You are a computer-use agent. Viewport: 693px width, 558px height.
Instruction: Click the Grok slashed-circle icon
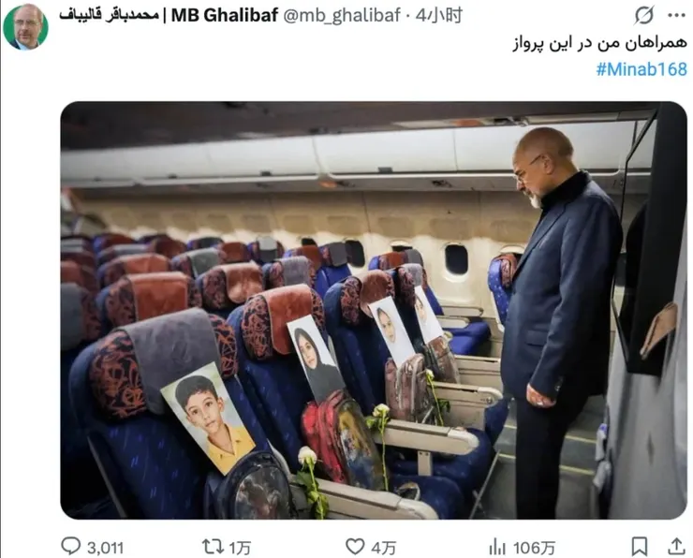click(644, 16)
